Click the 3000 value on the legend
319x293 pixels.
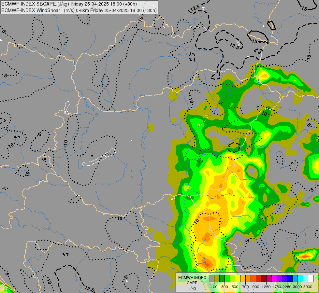coord(297,287)
